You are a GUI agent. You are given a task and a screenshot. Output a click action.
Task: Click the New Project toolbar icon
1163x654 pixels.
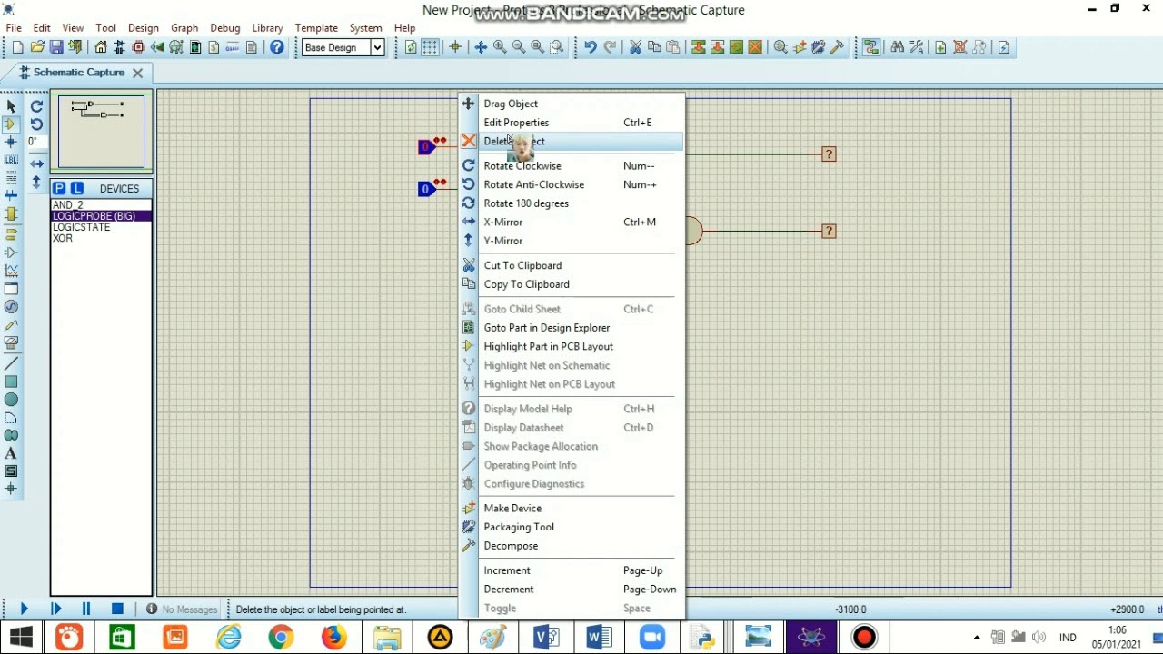tap(17, 47)
